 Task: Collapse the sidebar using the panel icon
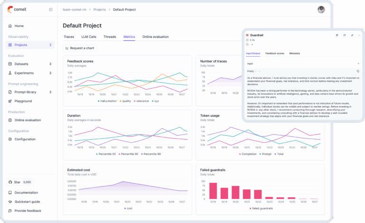click(x=51, y=9)
